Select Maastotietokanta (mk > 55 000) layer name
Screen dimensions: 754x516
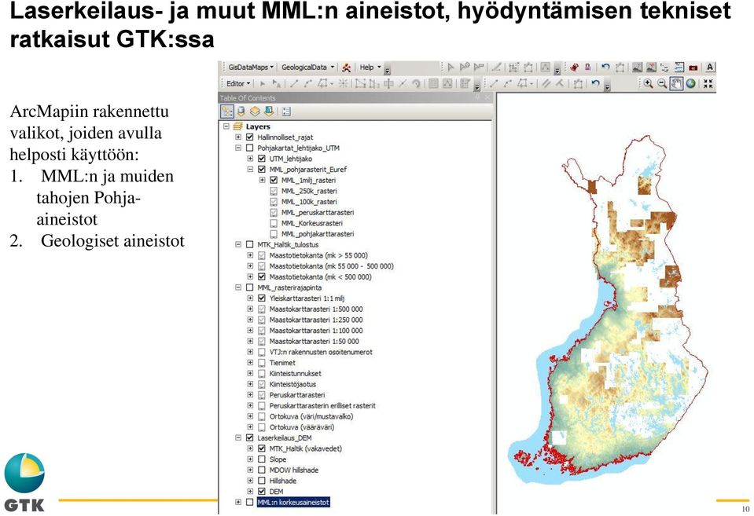318,255
